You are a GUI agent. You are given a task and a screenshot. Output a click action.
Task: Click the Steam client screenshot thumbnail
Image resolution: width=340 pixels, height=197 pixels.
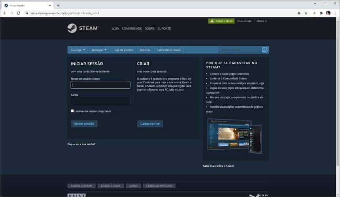point(234,136)
